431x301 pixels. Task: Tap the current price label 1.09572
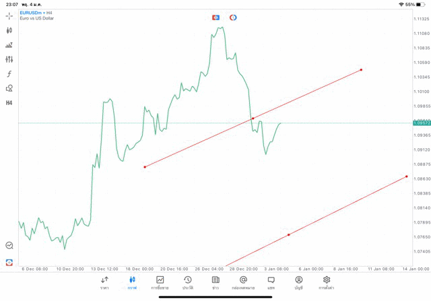[x=422, y=123]
